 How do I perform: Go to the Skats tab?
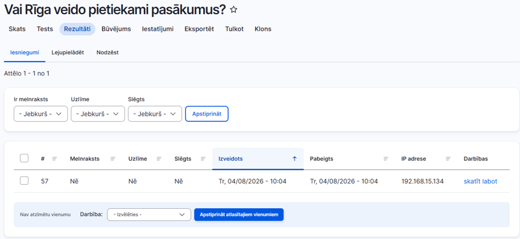coord(17,29)
